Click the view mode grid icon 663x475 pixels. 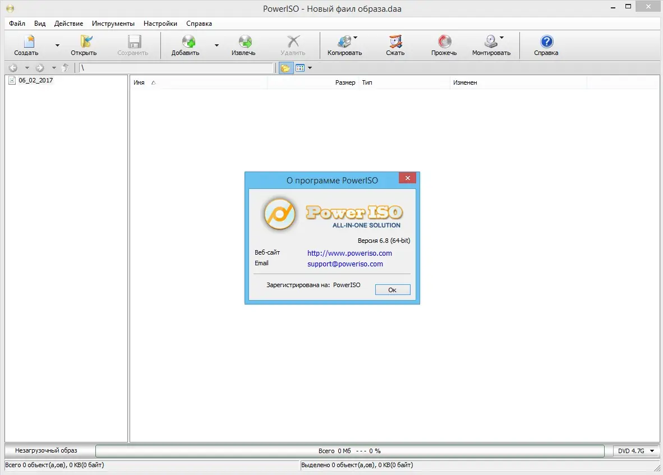[300, 68]
